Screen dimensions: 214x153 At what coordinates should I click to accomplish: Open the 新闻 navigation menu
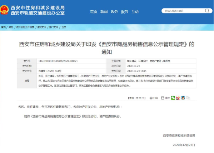coord(104,12)
